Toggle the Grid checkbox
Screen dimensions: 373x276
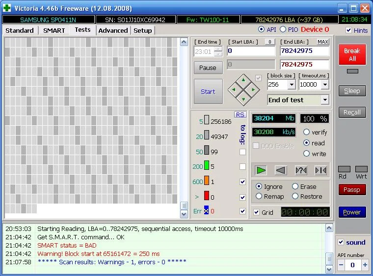[257, 212]
